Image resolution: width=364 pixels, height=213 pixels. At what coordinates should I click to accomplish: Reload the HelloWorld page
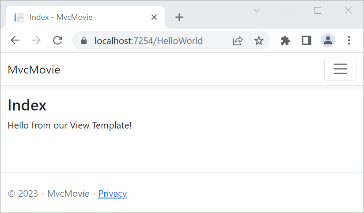point(57,41)
